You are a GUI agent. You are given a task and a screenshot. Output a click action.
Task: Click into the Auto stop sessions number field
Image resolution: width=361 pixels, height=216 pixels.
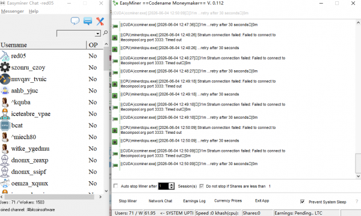click(x=164, y=186)
